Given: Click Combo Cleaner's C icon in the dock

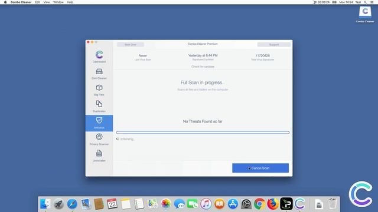Looking at the screenshot, I should [x=299, y=204].
